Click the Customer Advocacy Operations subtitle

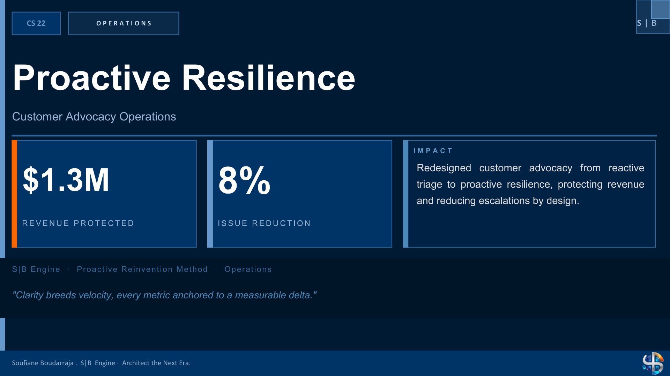(x=94, y=117)
